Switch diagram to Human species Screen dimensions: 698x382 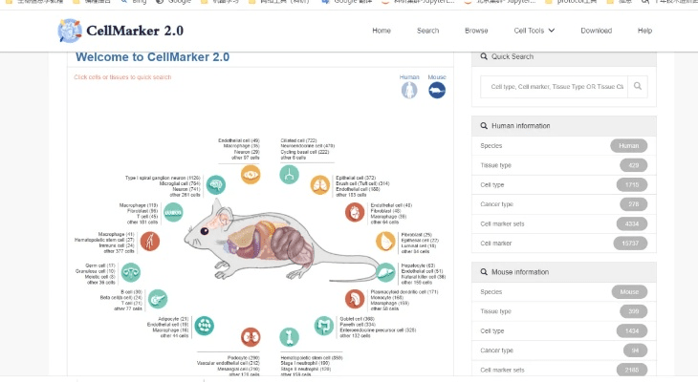[409, 90]
